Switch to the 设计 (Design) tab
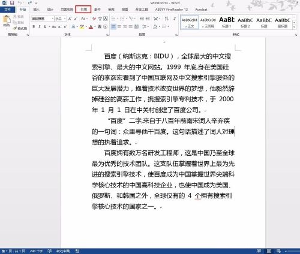Viewport: 300px width, 254px height. coord(50,10)
